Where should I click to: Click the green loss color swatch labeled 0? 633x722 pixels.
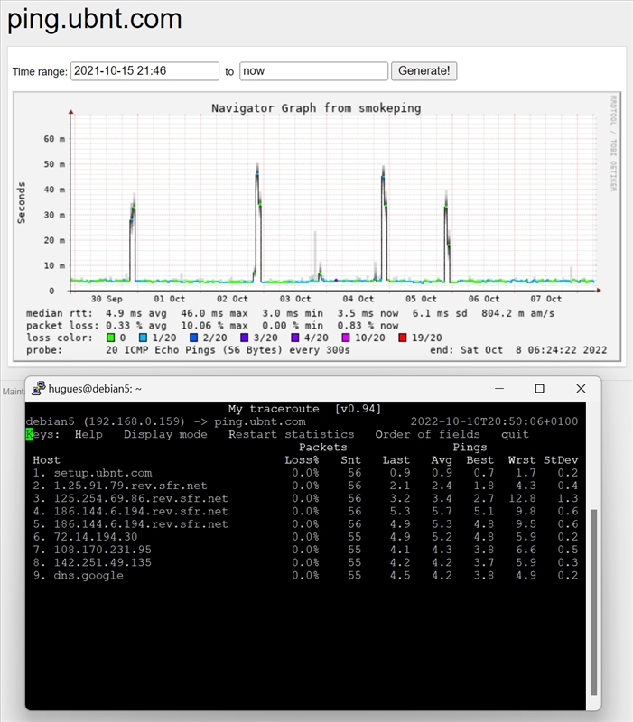point(110,338)
